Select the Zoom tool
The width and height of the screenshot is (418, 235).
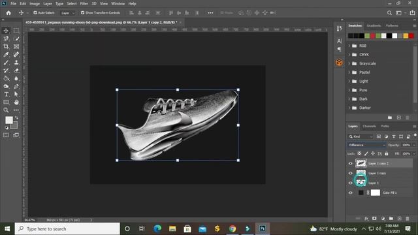(6, 110)
